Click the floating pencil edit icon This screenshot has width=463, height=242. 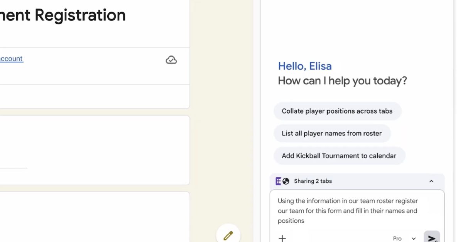coord(228,235)
